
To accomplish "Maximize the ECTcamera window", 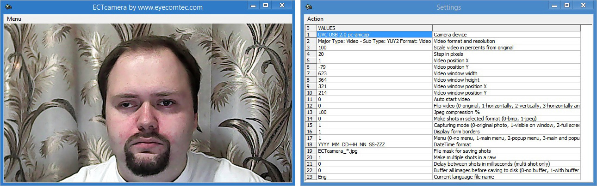I will pyautogui.click(x=265, y=6).
